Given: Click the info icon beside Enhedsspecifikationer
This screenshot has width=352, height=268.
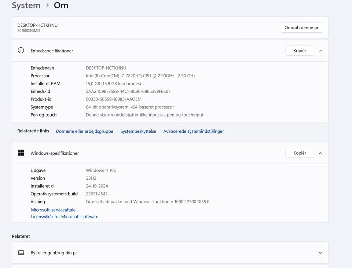Looking at the screenshot, I should pyautogui.click(x=21, y=51).
